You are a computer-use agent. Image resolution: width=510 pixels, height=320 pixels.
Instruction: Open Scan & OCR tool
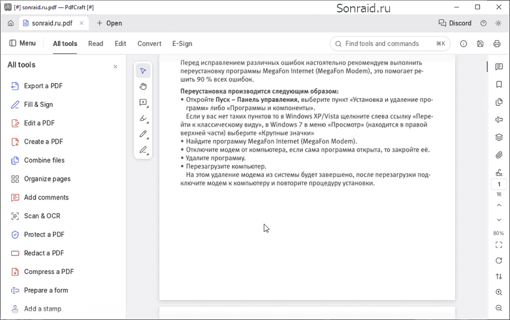(36, 216)
